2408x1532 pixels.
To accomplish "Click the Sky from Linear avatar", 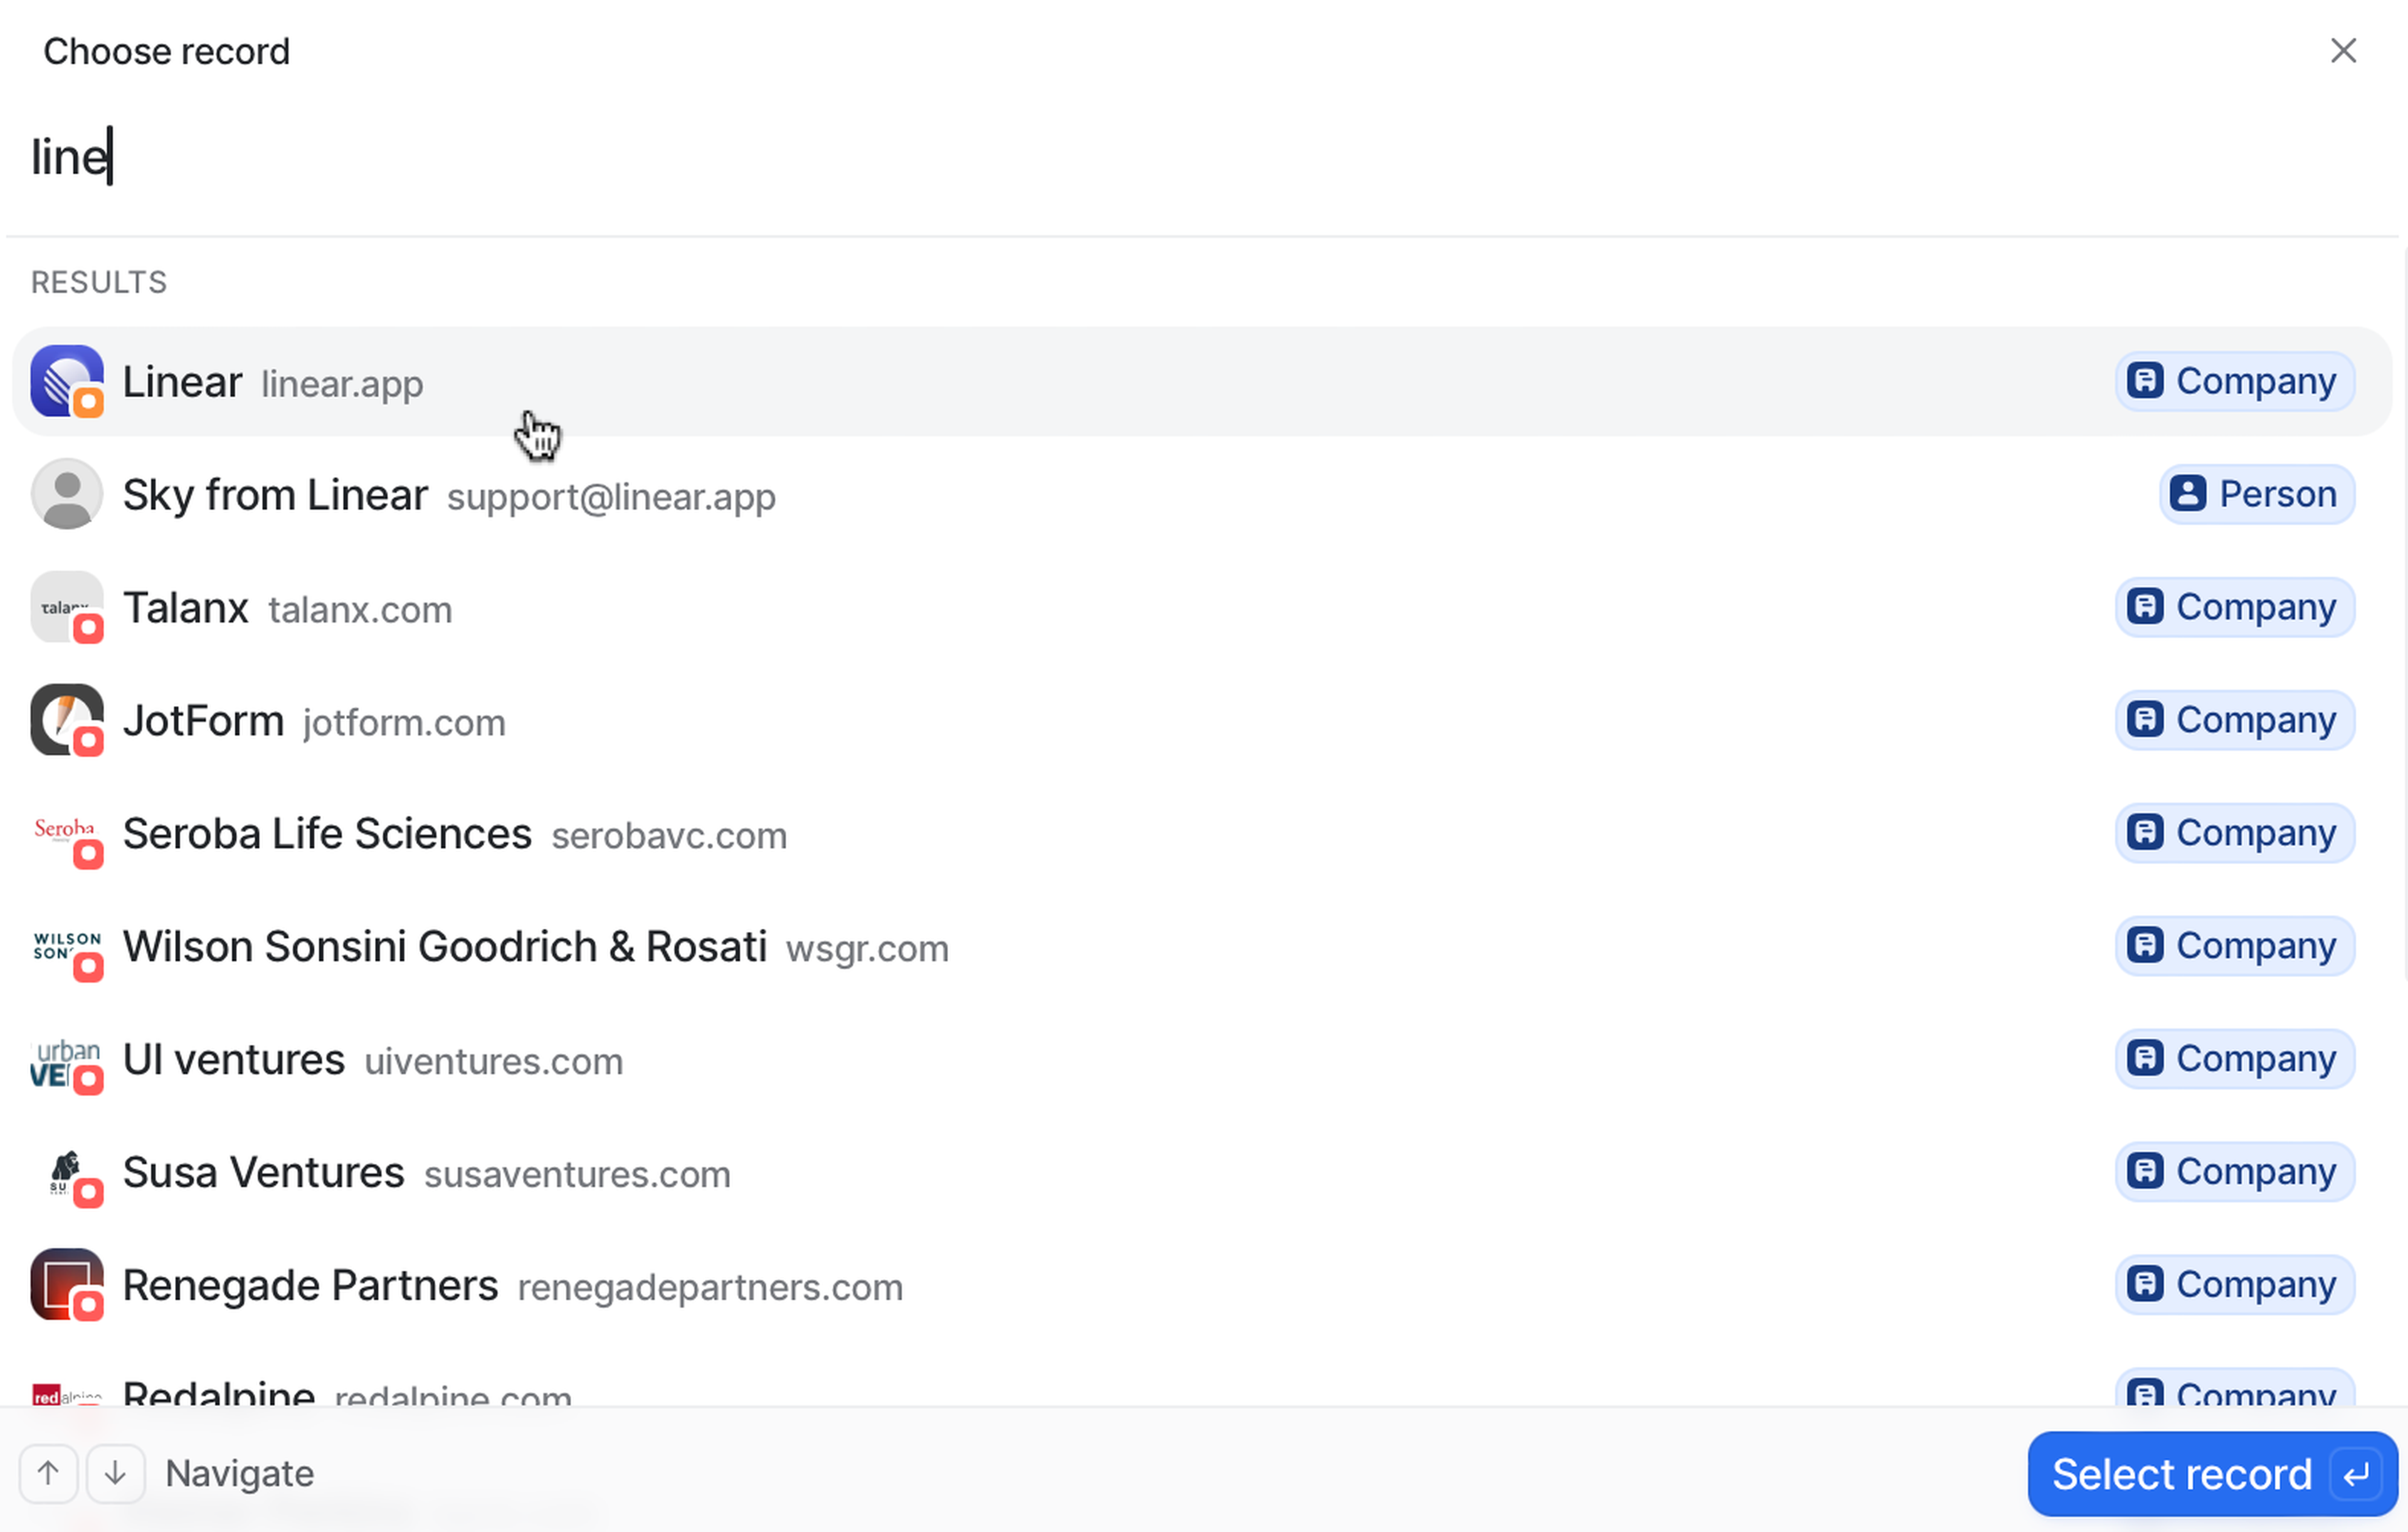I will coord(66,494).
